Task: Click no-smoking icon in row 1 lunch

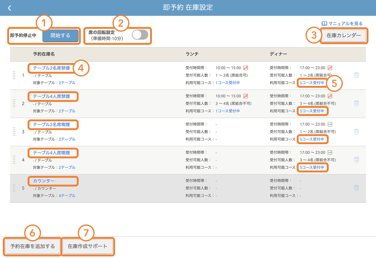Action: [x=246, y=68]
